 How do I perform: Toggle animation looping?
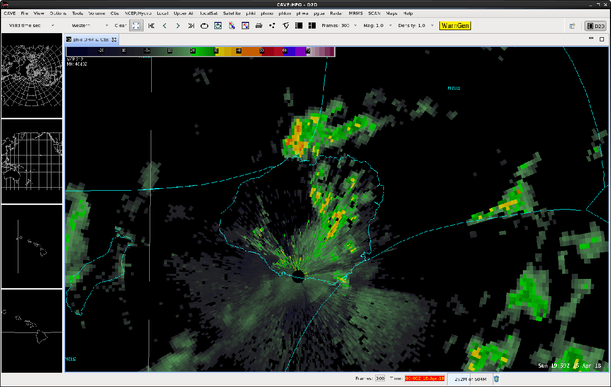pyautogui.click(x=204, y=25)
